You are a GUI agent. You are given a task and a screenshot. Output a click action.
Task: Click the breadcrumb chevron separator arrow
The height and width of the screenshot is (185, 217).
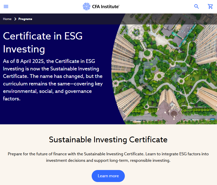point(15,19)
